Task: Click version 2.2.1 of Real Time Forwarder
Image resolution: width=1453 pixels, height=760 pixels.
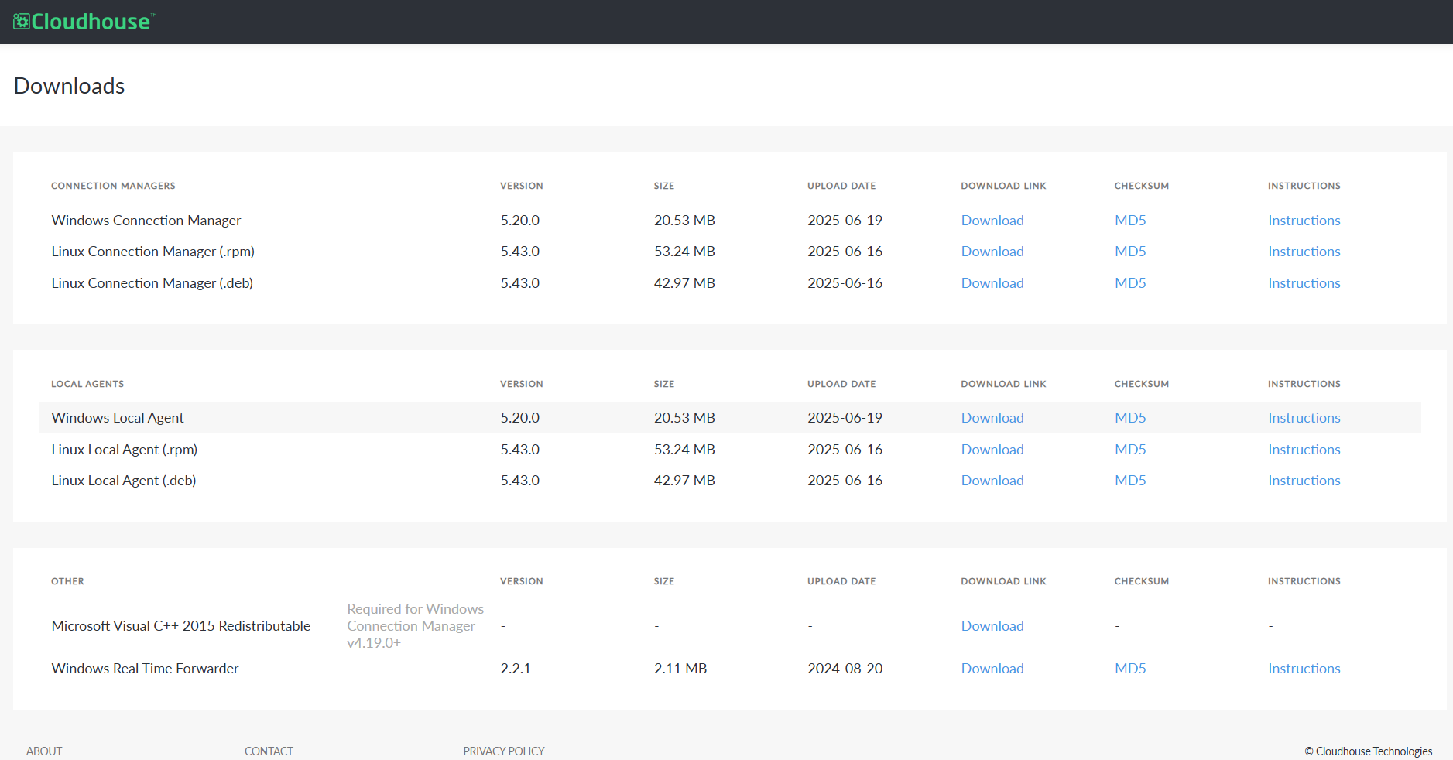Action: coord(516,669)
